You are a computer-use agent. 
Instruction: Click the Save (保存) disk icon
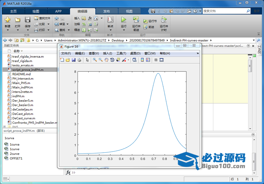tap(28, 20)
